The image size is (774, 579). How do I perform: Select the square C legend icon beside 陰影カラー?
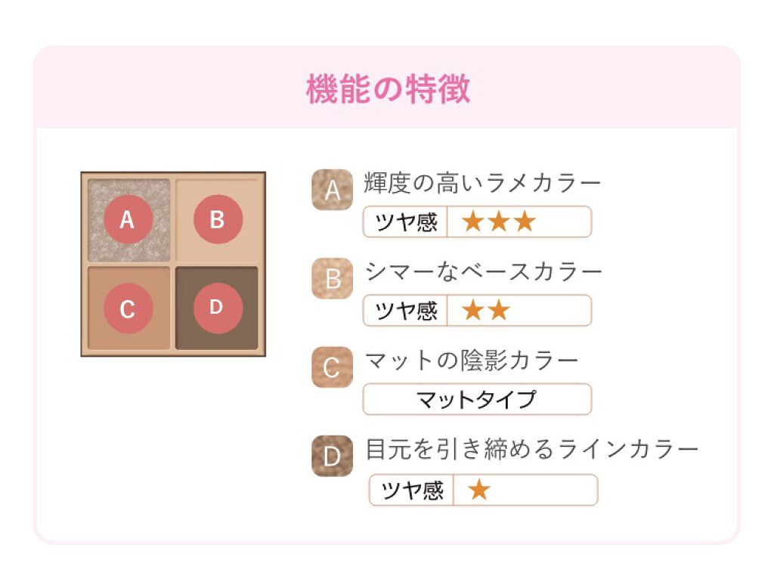click(333, 367)
